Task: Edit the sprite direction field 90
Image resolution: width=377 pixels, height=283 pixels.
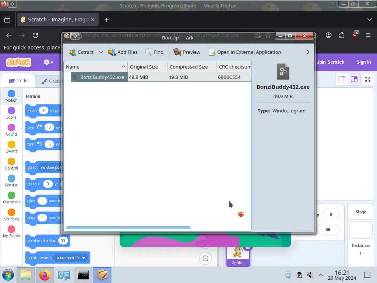Action: pyautogui.click(x=328, y=230)
